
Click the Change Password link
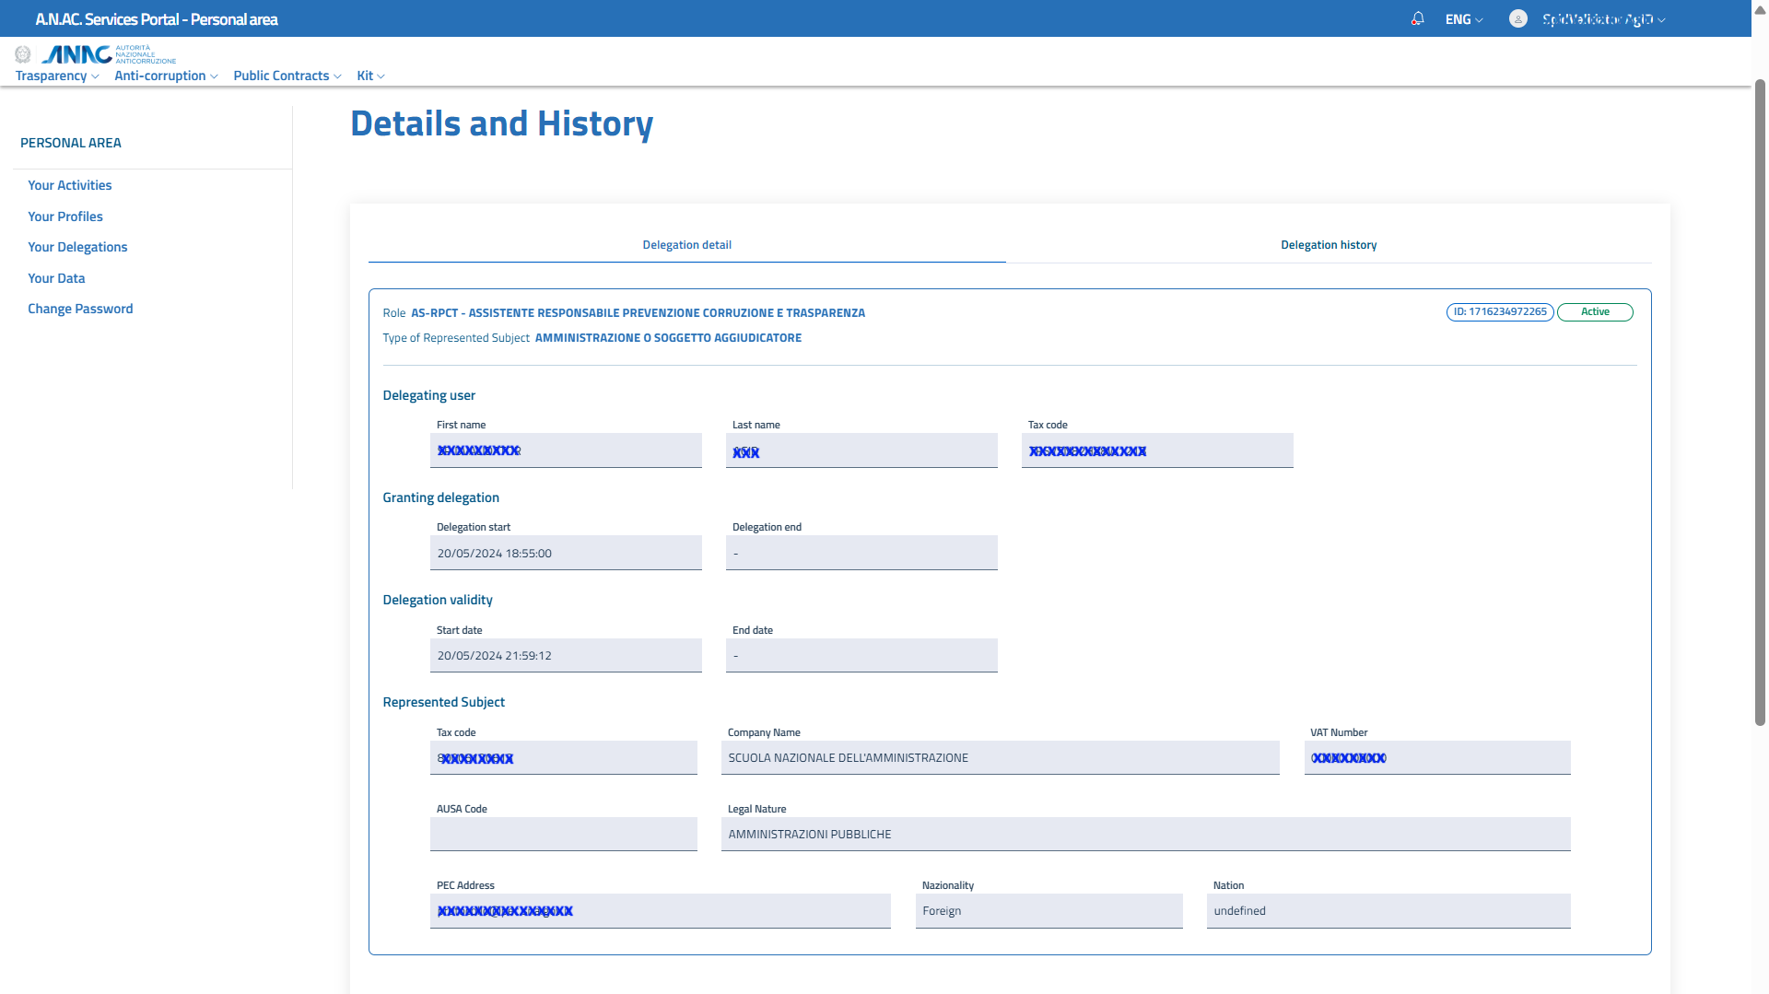pyautogui.click(x=80, y=309)
